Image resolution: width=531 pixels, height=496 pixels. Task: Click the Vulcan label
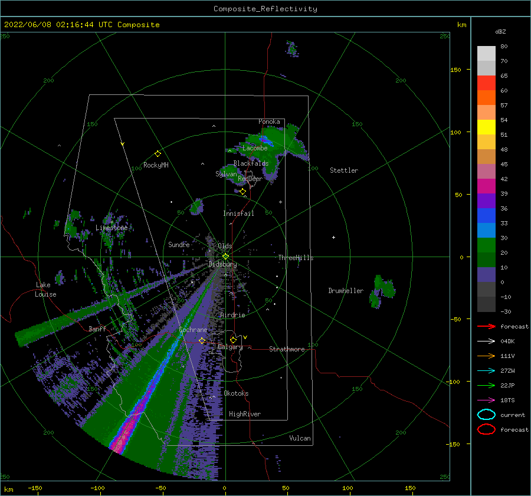(300, 438)
